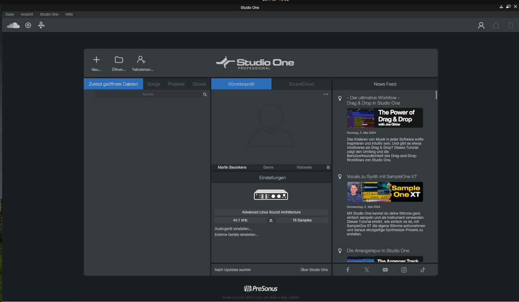519x302 pixels.
Task: Click the Martin Beurskens name field
Action: [x=233, y=167]
